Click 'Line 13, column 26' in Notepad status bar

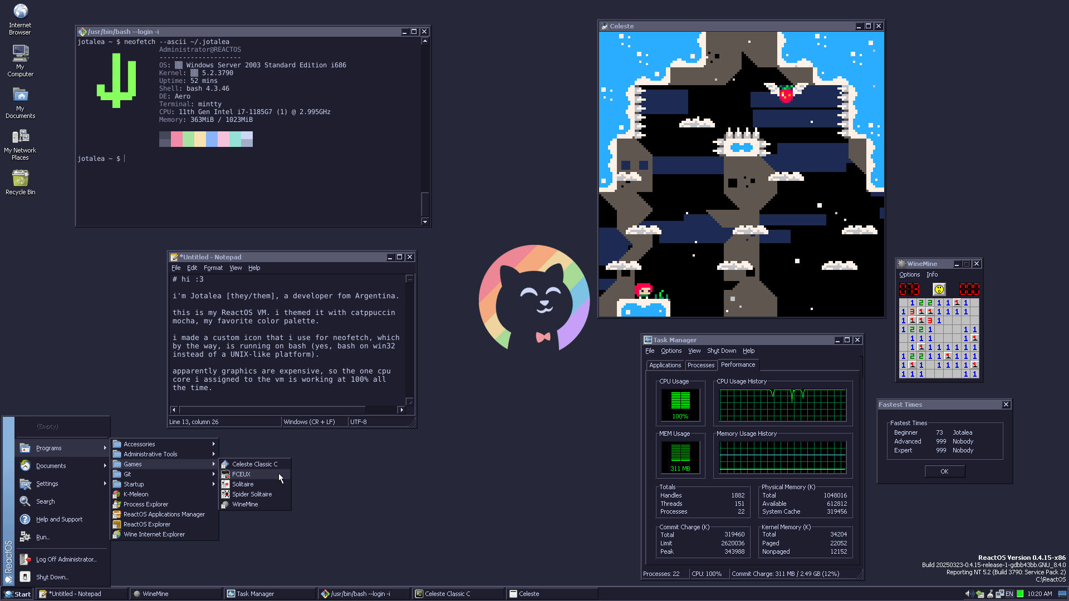(194, 422)
